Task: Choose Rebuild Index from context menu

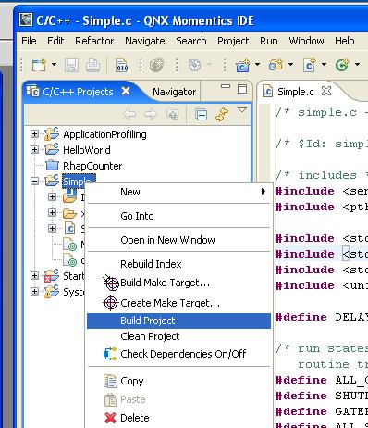Action: pos(178,264)
